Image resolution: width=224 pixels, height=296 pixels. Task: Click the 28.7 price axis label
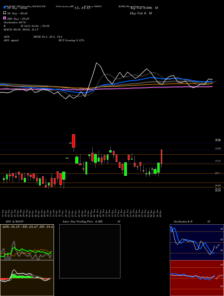(x=217, y=173)
